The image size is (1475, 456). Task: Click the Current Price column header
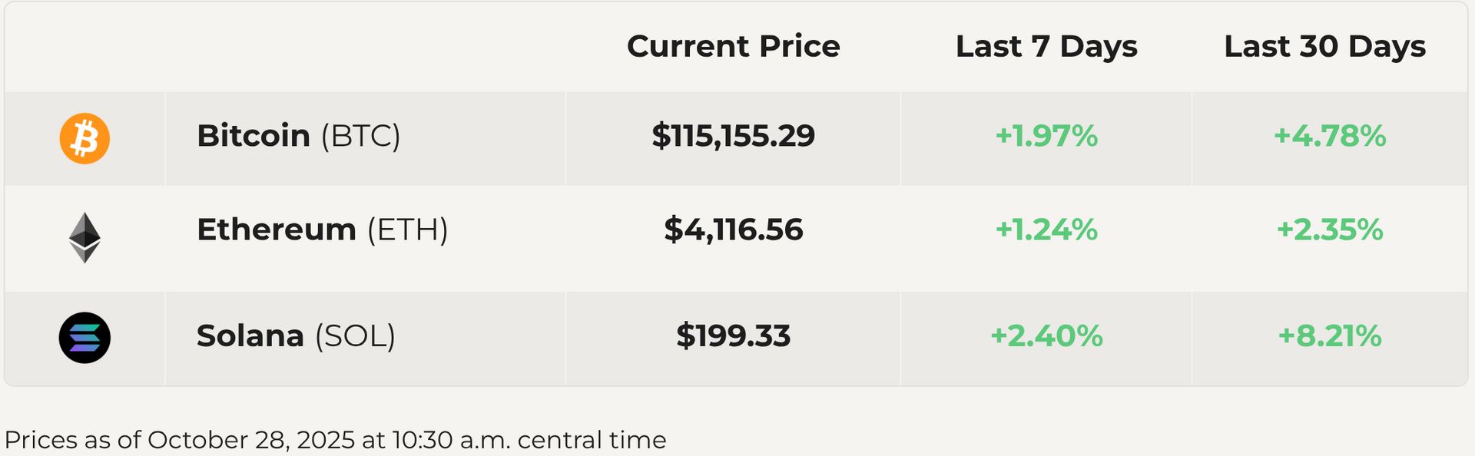734,46
